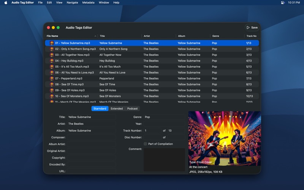This screenshot has height=190, width=304.
Task: Click the disc total field after 'of'
Action: click(176, 137)
